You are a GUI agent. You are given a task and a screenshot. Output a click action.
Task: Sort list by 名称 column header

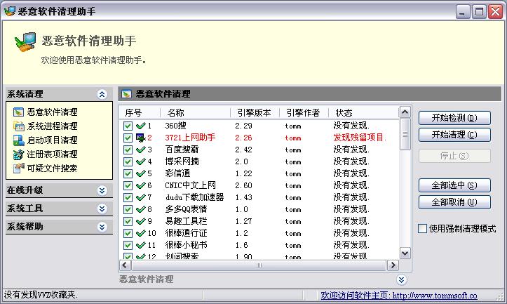point(196,112)
